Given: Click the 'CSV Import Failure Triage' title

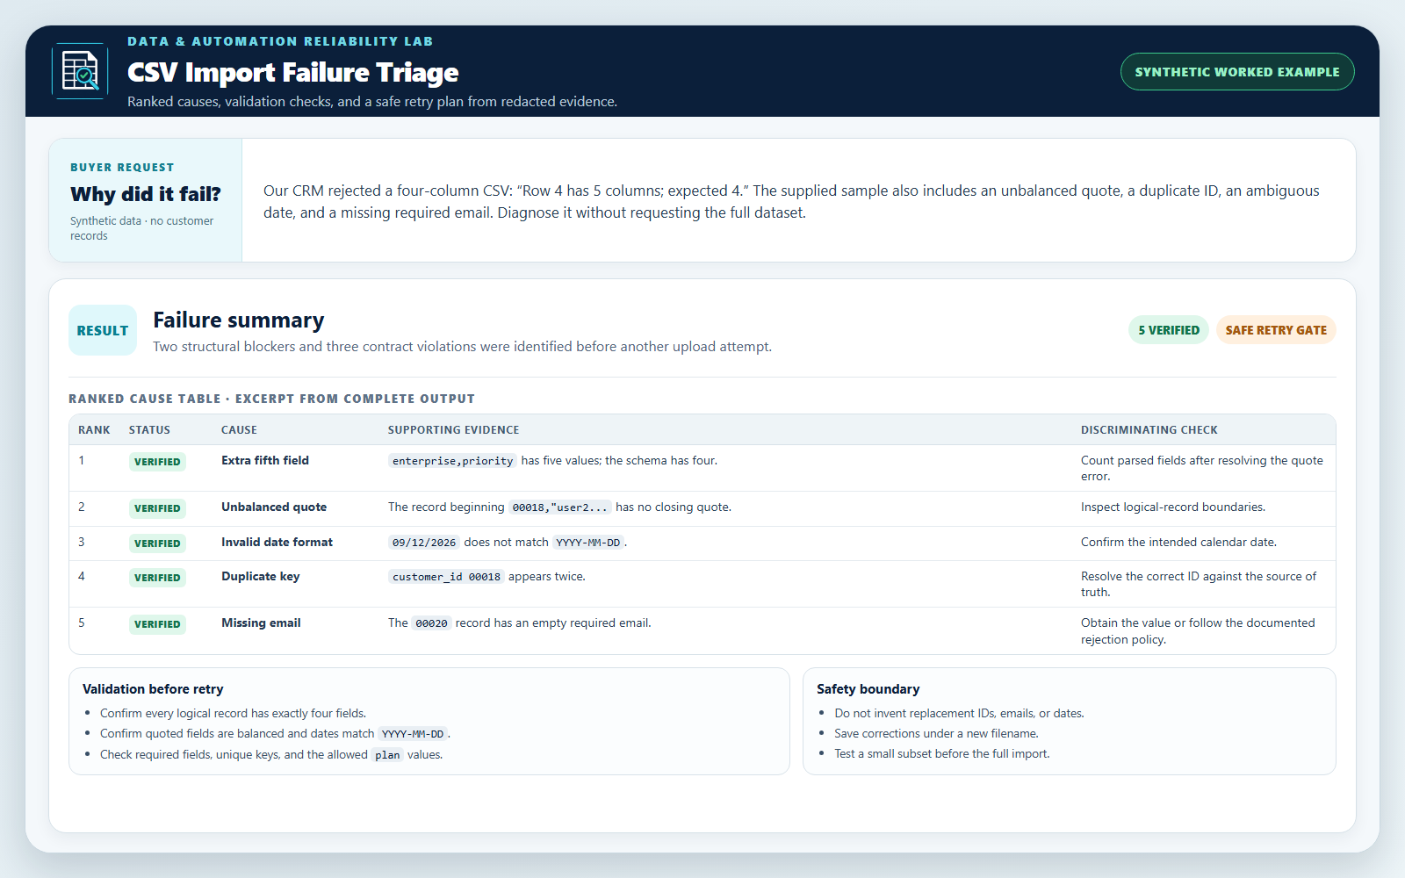Looking at the screenshot, I should pos(293,72).
